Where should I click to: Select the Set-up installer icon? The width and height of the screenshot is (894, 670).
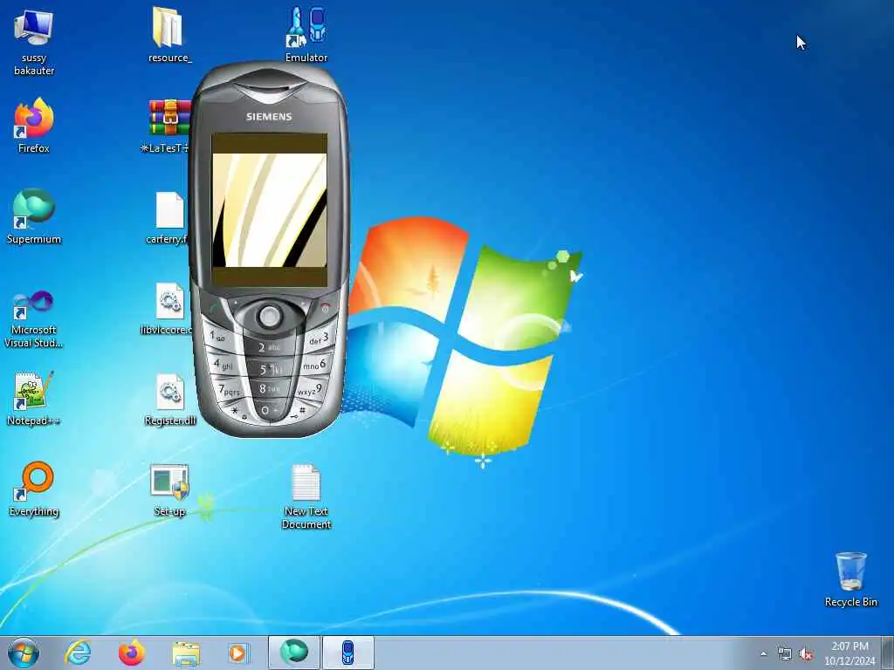(x=169, y=490)
